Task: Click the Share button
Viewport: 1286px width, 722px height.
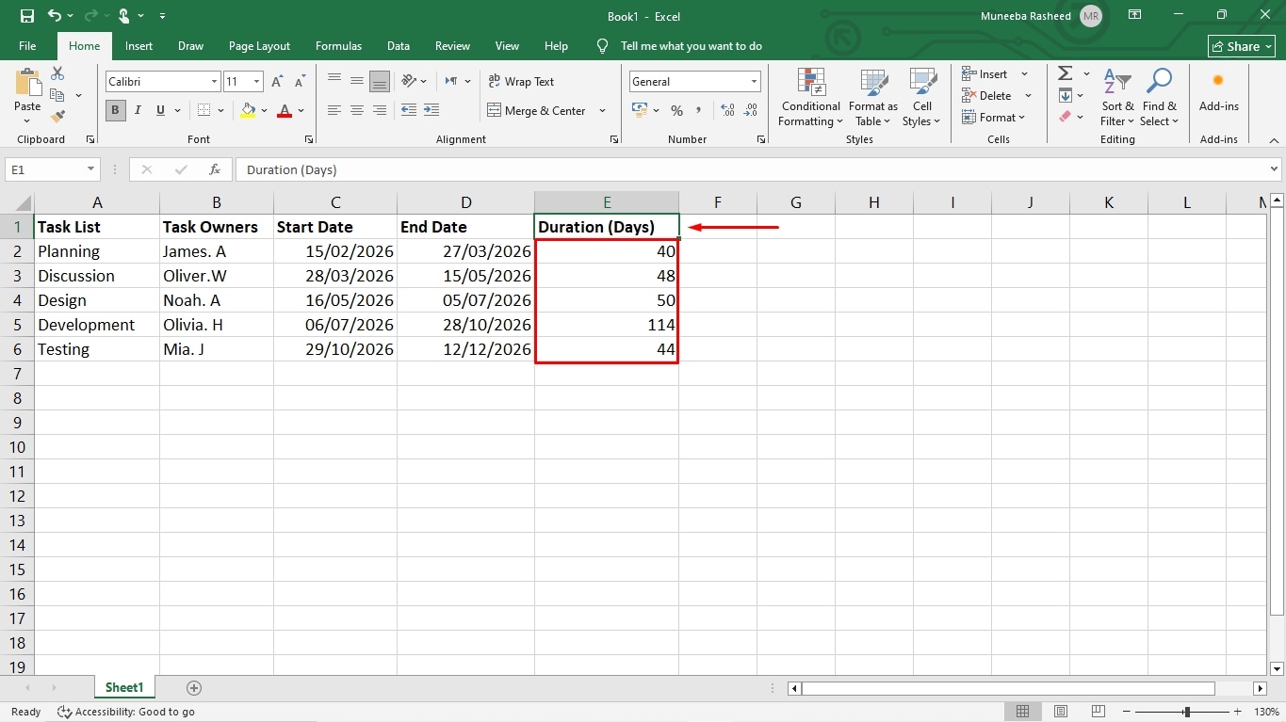Action: click(x=1241, y=46)
